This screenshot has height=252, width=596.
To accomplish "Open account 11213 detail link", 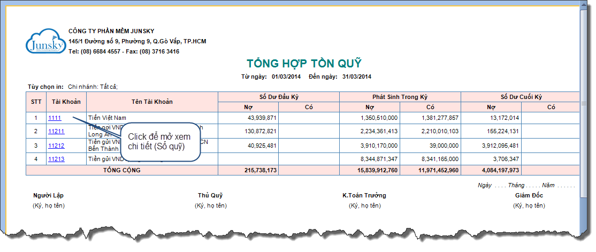I will 56,159.
